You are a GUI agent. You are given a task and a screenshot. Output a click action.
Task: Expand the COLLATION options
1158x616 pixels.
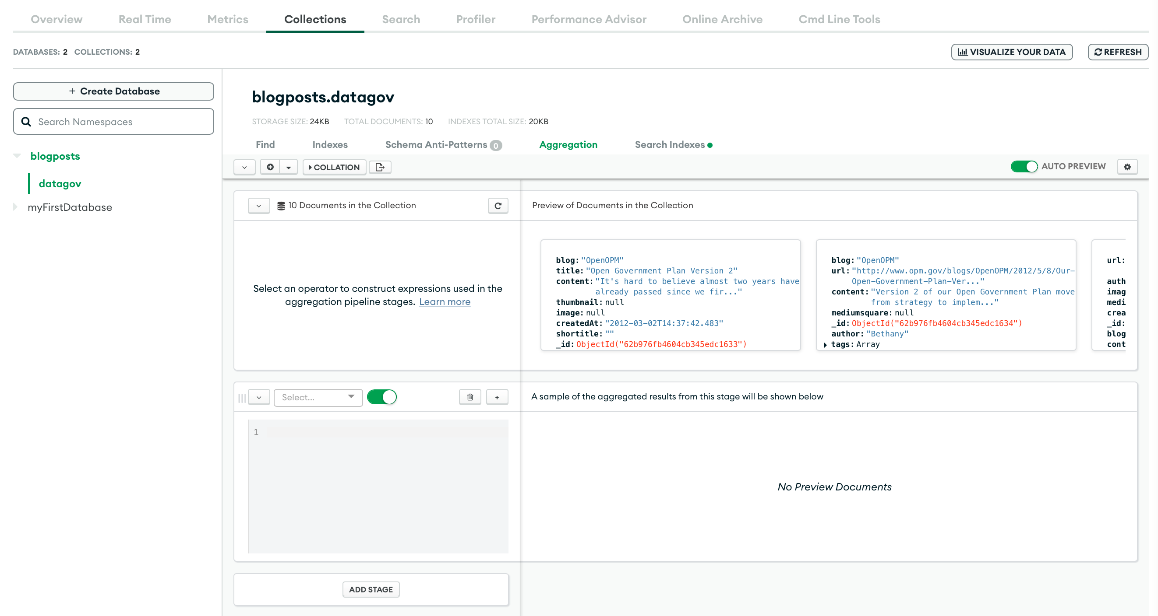pyautogui.click(x=335, y=167)
